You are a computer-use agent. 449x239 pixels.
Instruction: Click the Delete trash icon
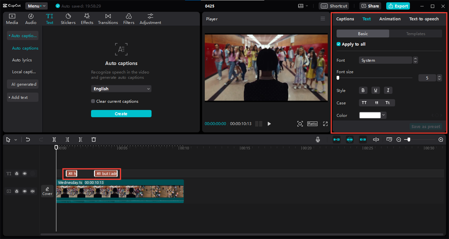click(x=94, y=139)
